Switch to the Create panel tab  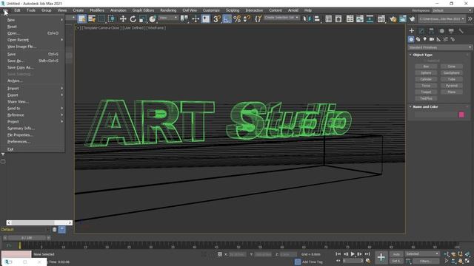412,31
